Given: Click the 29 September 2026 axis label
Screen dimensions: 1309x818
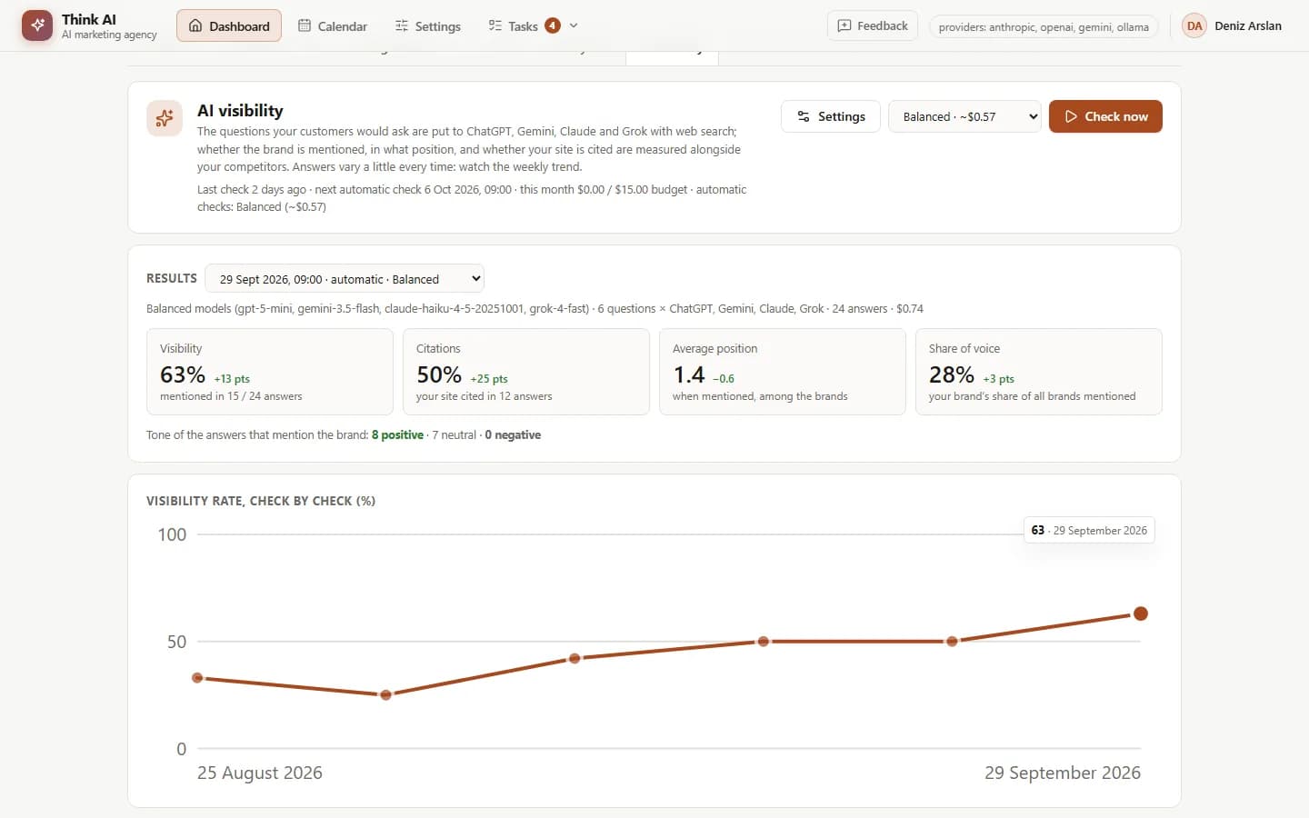Looking at the screenshot, I should pyautogui.click(x=1063, y=773).
